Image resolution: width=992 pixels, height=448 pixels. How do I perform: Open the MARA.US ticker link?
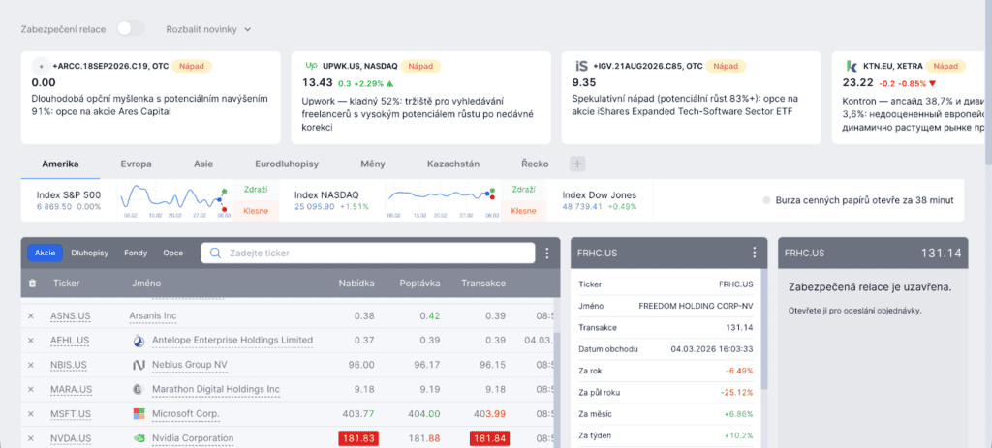click(x=69, y=389)
